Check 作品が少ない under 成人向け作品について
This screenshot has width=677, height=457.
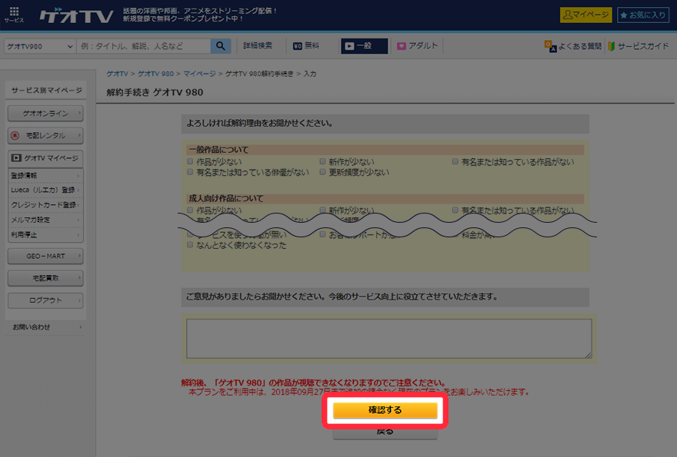(190, 210)
